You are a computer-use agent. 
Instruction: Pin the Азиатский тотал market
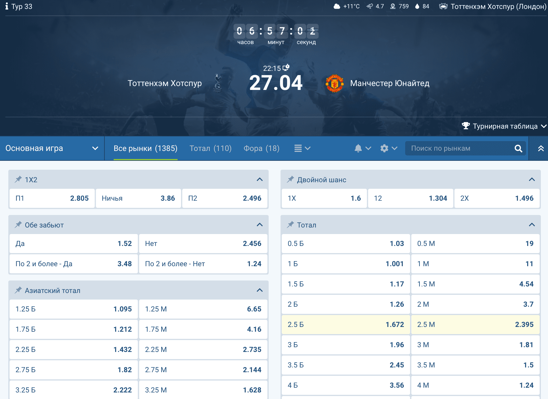[18, 290]
